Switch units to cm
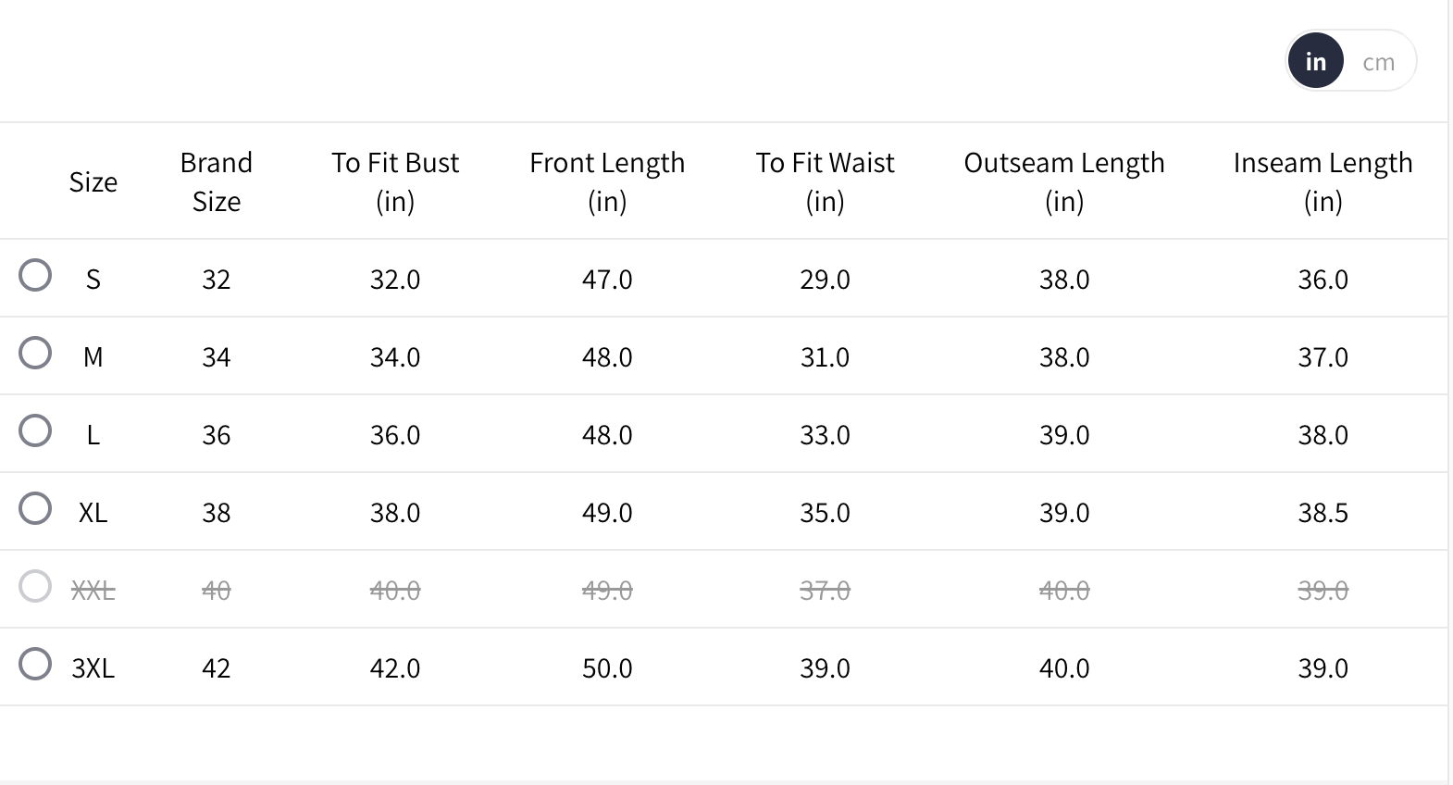 [x=1378, y=62]
